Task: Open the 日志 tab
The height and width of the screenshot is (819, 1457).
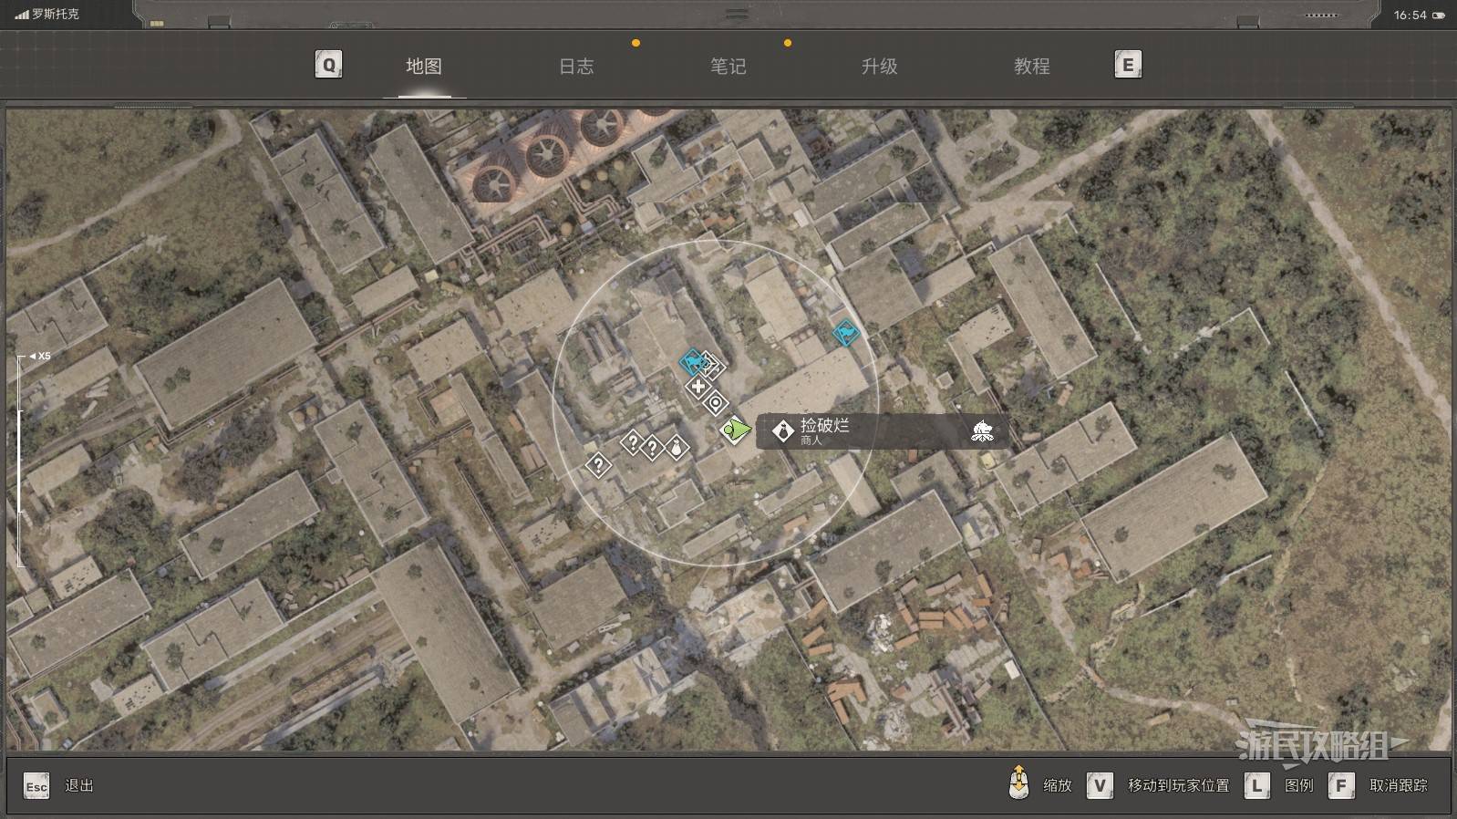Action: [576, 66]
